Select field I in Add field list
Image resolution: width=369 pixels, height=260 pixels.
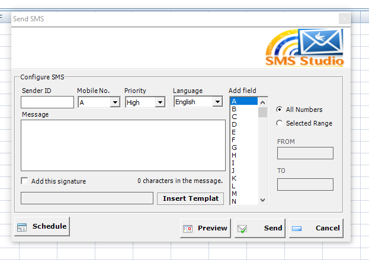point(244,163)
